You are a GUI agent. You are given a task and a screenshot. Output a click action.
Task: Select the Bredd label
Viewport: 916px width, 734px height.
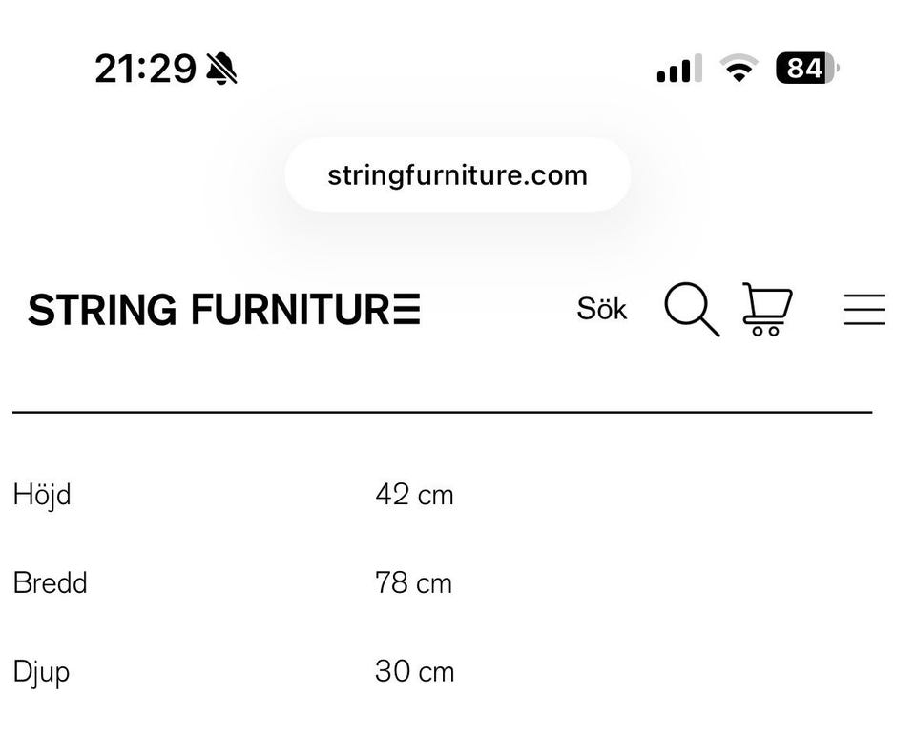(50, 583)
